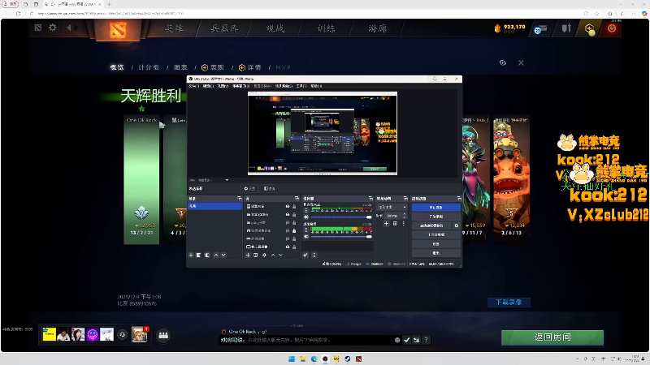Toggle lock of topmost OBS source
The height and width of the screenshot is (365, 650).
click(x=294, y=206)
